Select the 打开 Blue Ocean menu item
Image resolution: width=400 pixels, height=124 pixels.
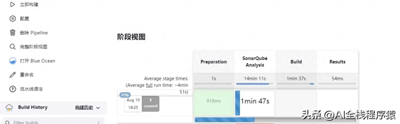click(37, 61)
